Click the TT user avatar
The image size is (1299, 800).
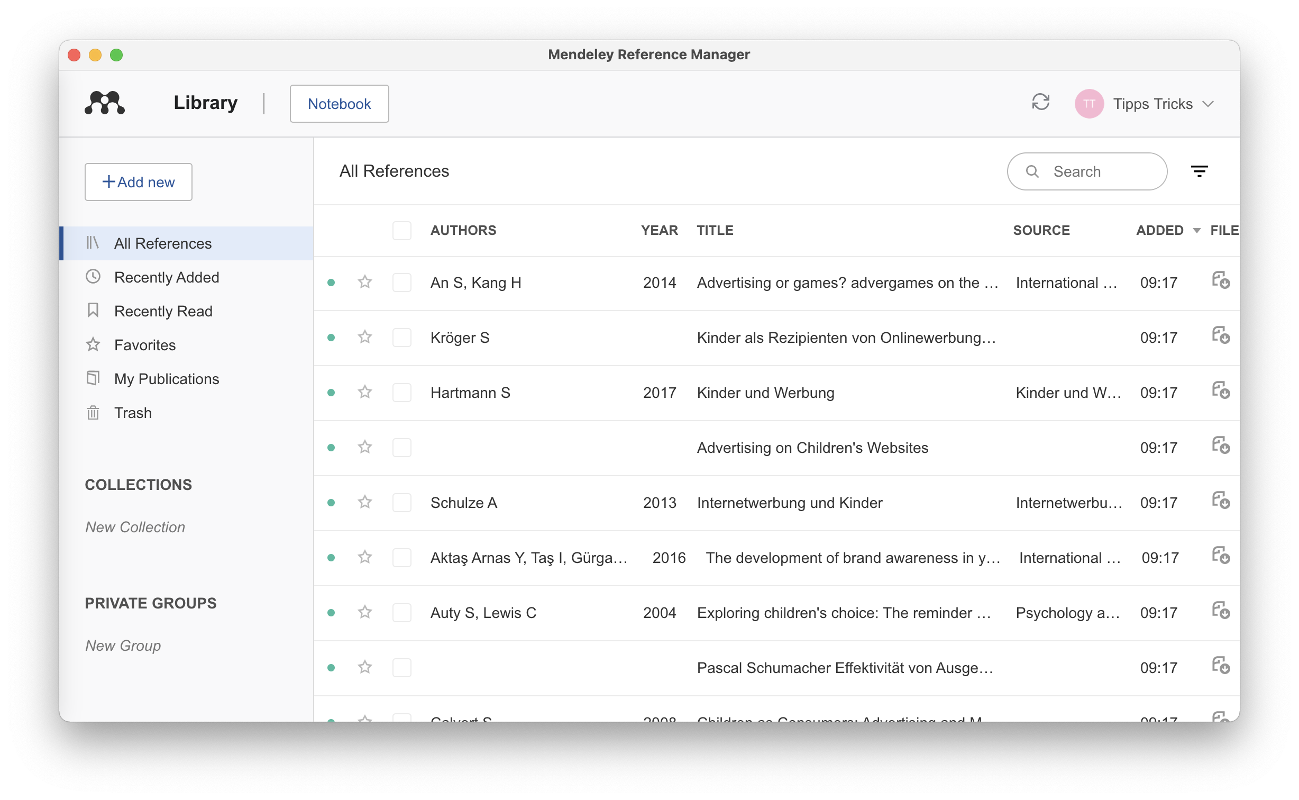(x=1088, y=104)
